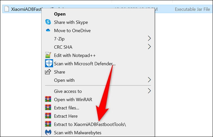The height and width of the screenshot is (137, 213).
Task: Select Extract files... menu entry
Action: pyautogui.click(x=67, y=108)
